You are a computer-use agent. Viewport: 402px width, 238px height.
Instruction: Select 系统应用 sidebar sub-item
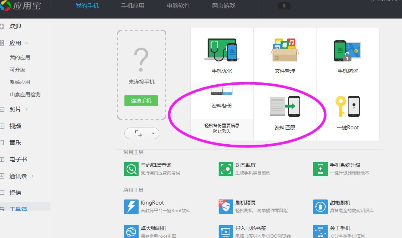click(20, 82)
